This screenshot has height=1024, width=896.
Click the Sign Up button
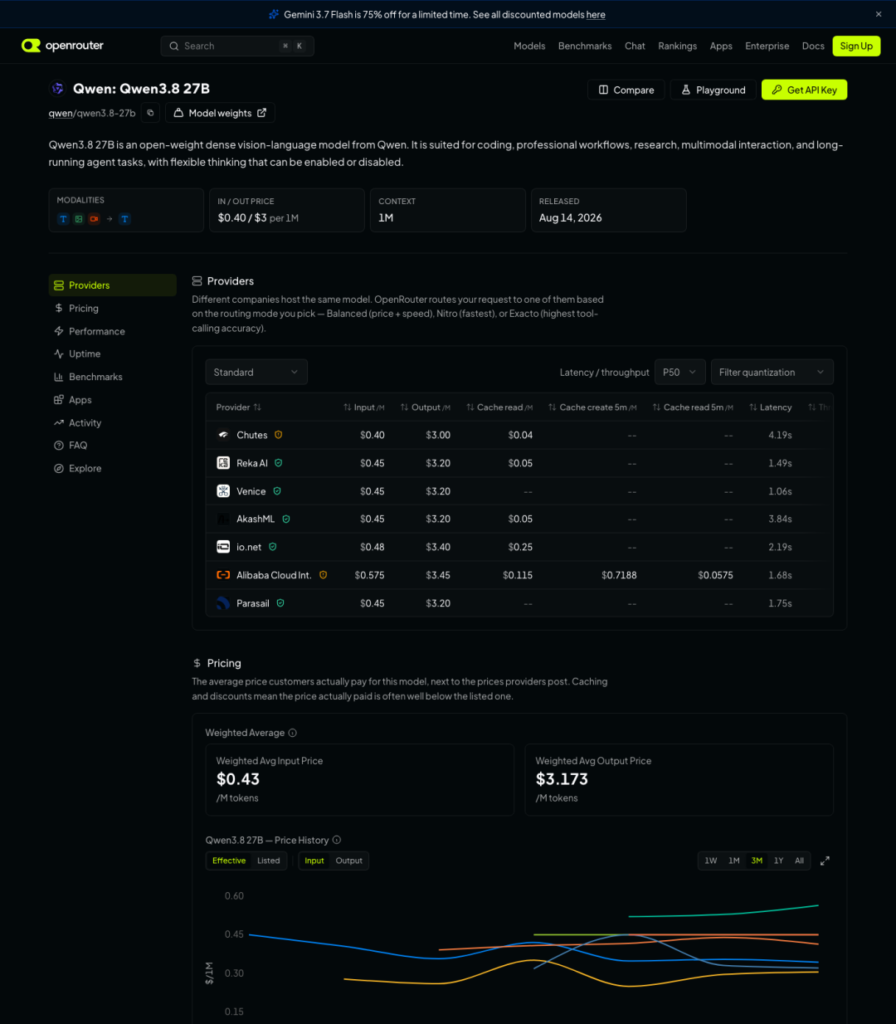click(x=856, y=46)
